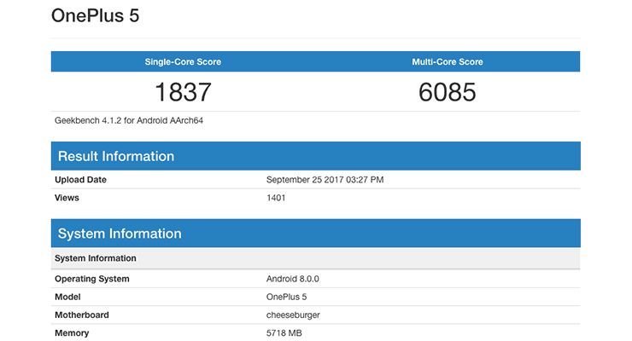
Task: Select the gray System Information subheader row
Action: (x=96, y=258)
